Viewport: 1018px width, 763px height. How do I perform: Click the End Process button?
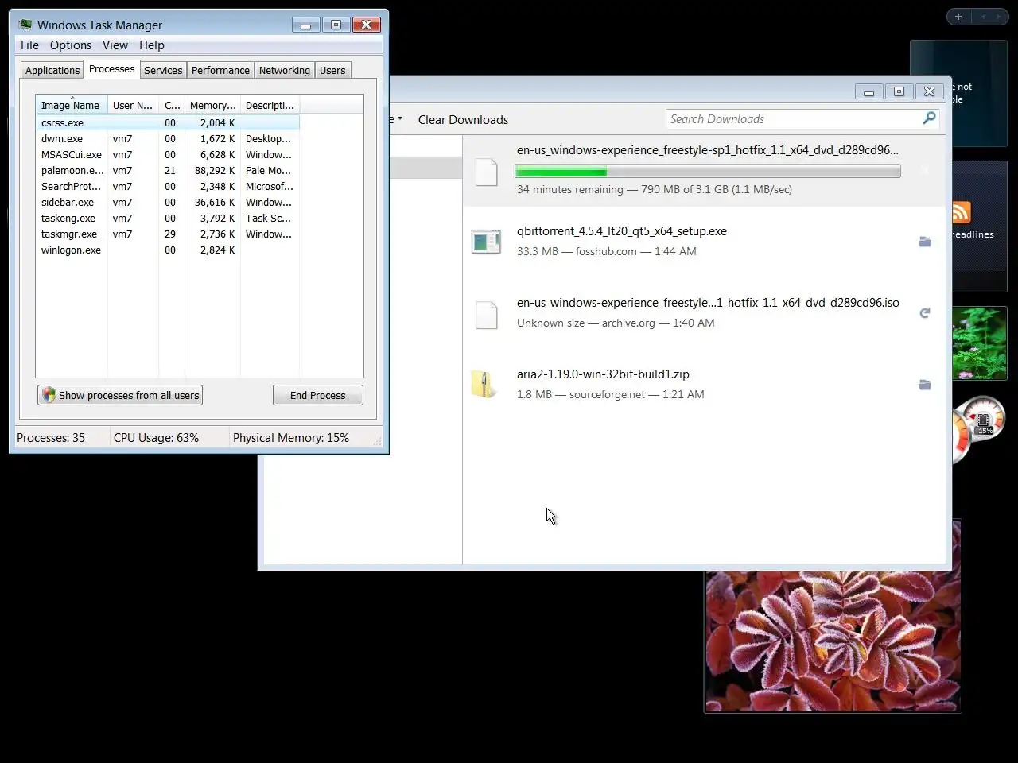click(x=317, y=395)
